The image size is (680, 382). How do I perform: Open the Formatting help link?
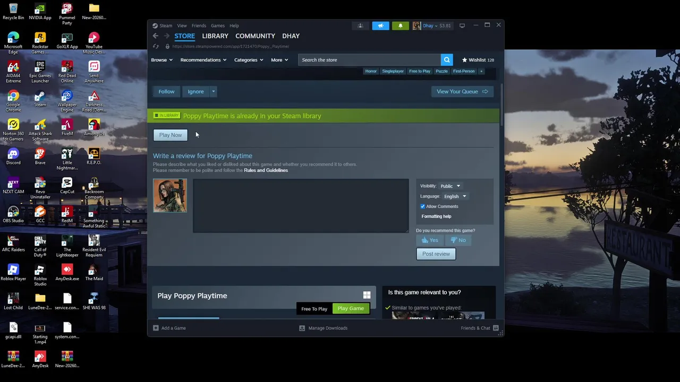[x=436, y=216]
